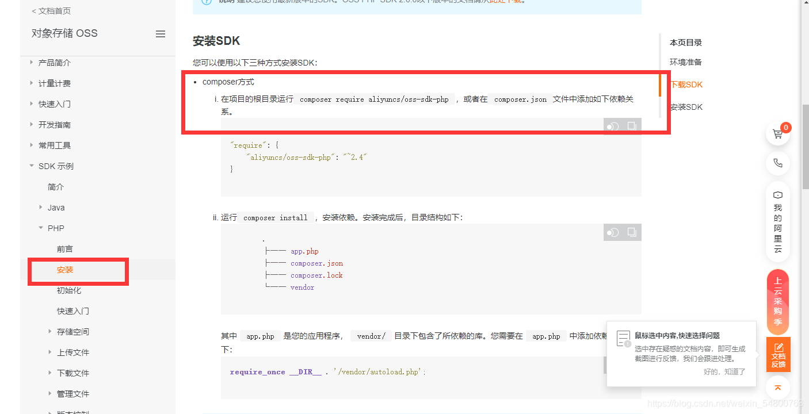Click inline composer.json in step i text

coord(520,99)
